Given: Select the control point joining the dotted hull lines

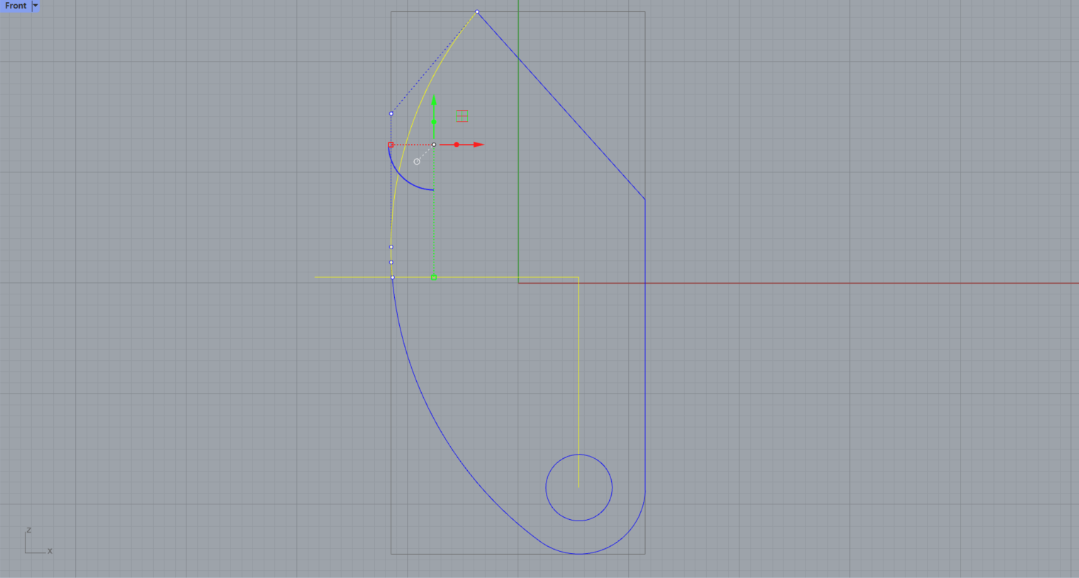Looking at the screenshot, I should [391, 113].
